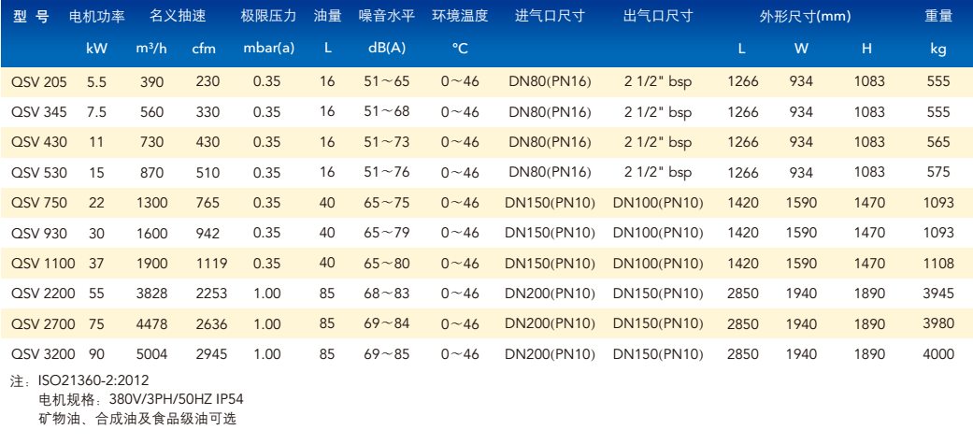Select the 5004 m³/h value
This screenshot has width=973, height=444.
(151, 353)
